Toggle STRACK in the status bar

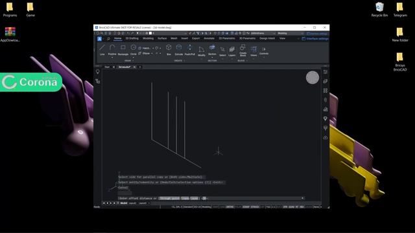255,207
